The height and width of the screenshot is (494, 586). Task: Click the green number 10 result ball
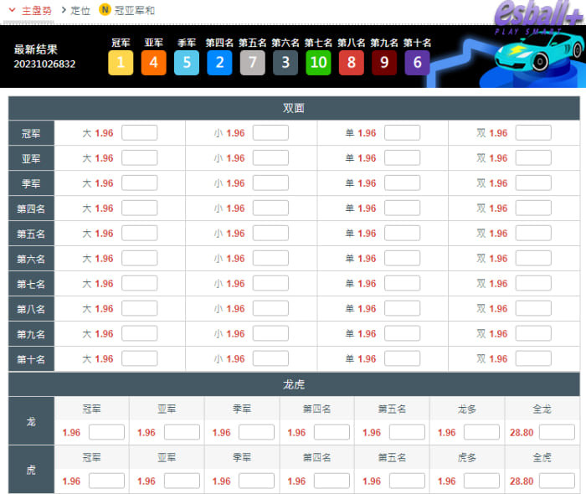(318, 63)
